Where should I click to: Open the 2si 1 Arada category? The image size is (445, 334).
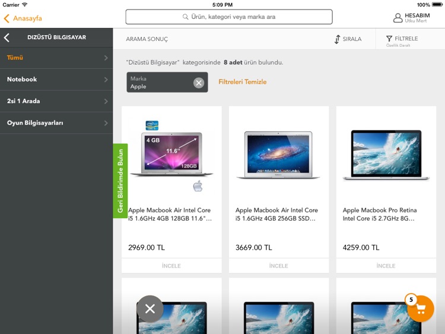(x=56, y=101)
